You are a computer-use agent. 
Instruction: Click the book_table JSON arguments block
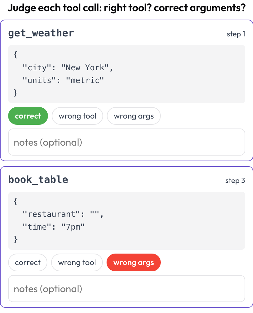click(126, 221)
